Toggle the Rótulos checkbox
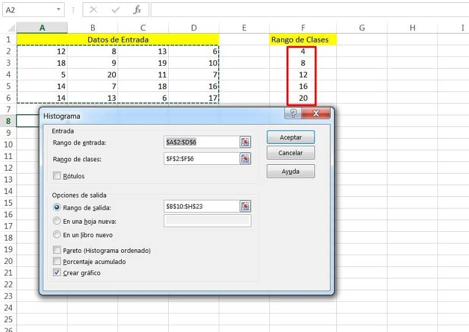469x332 pixels. [x=57, y=175]
